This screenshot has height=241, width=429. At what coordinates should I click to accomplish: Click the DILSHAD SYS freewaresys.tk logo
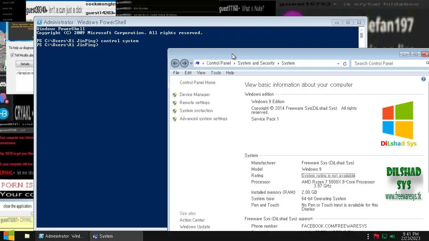(404, 183)
